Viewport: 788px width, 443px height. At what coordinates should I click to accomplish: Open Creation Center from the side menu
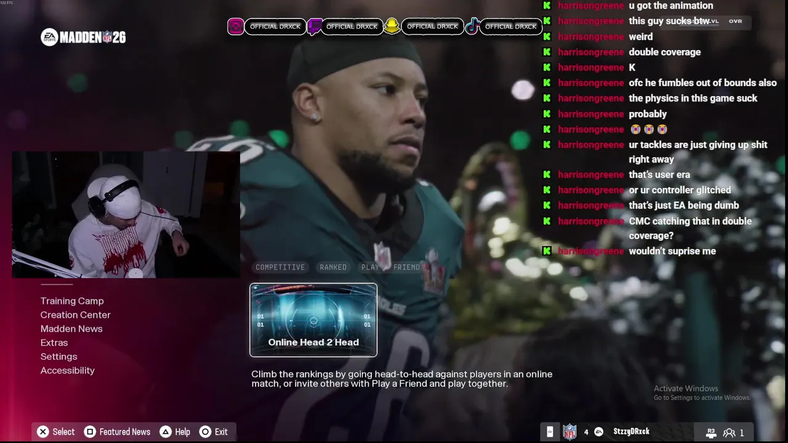pyautogui.click(x=76, y=315)
